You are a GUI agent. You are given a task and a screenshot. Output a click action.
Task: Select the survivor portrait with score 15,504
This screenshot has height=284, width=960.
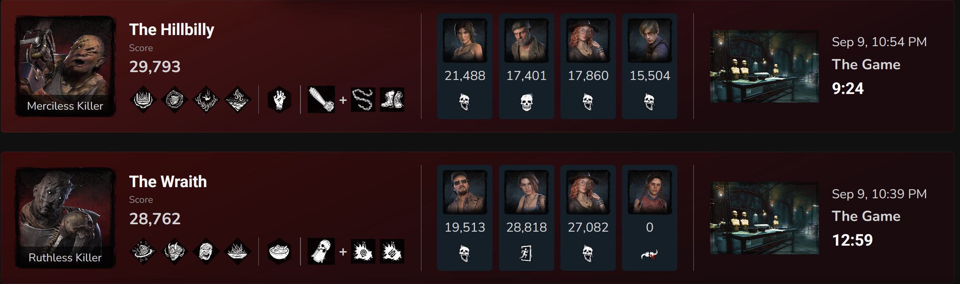coord(650,40)
